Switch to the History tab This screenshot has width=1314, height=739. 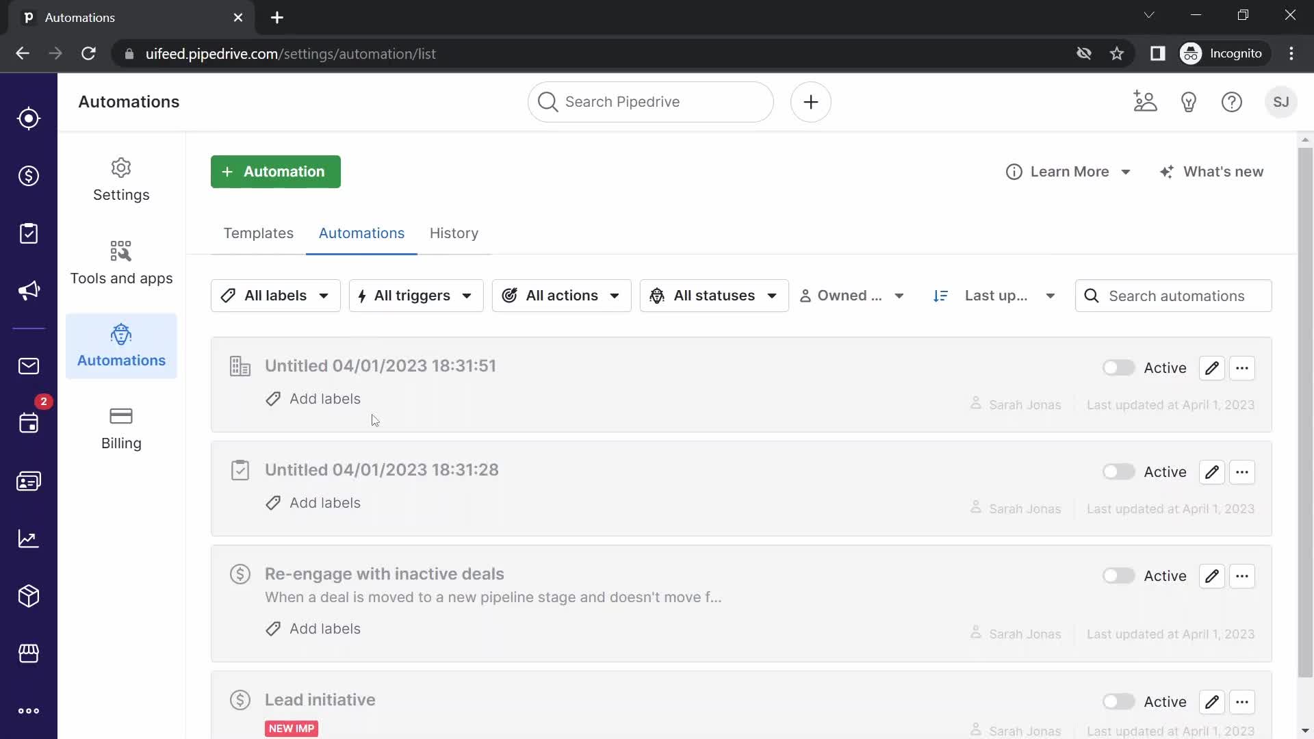pyautogui.click(x=453, y=233)
